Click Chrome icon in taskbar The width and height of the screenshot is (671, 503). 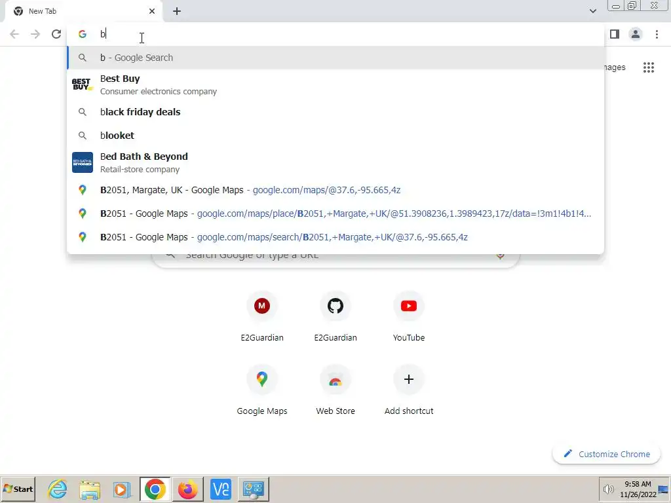[x=155, y=489]
